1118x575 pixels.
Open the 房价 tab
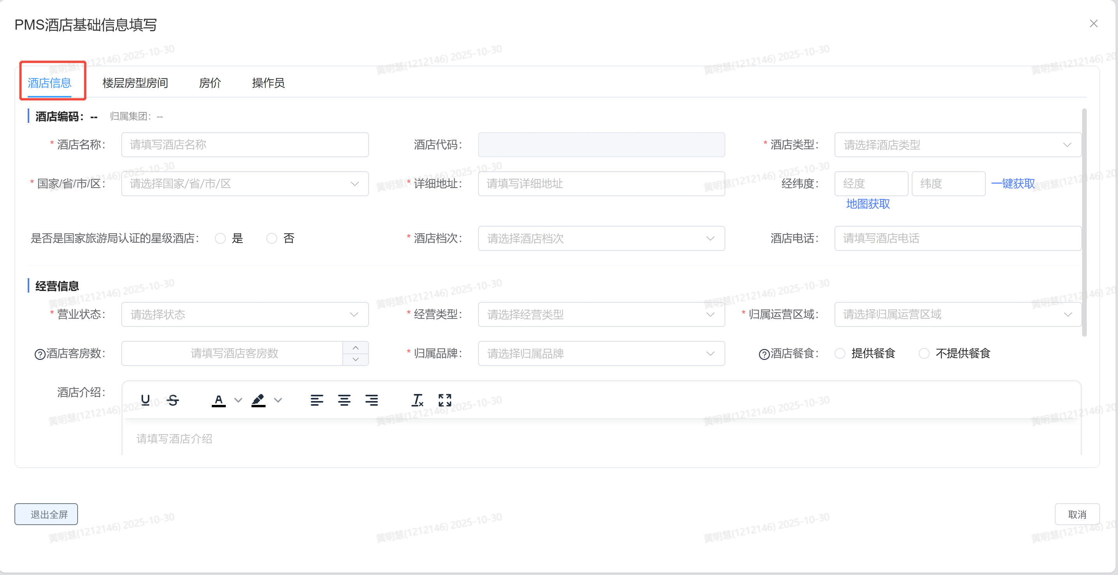210,83
